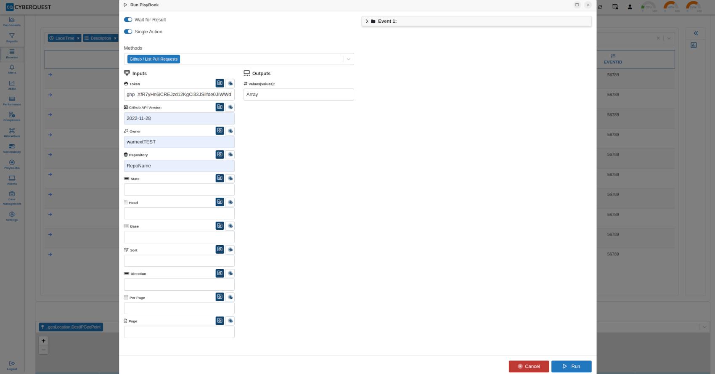Viewport: 715px width, 374px height.
Task: Open Assets in the sidebar
Action: tap(12, 180)
